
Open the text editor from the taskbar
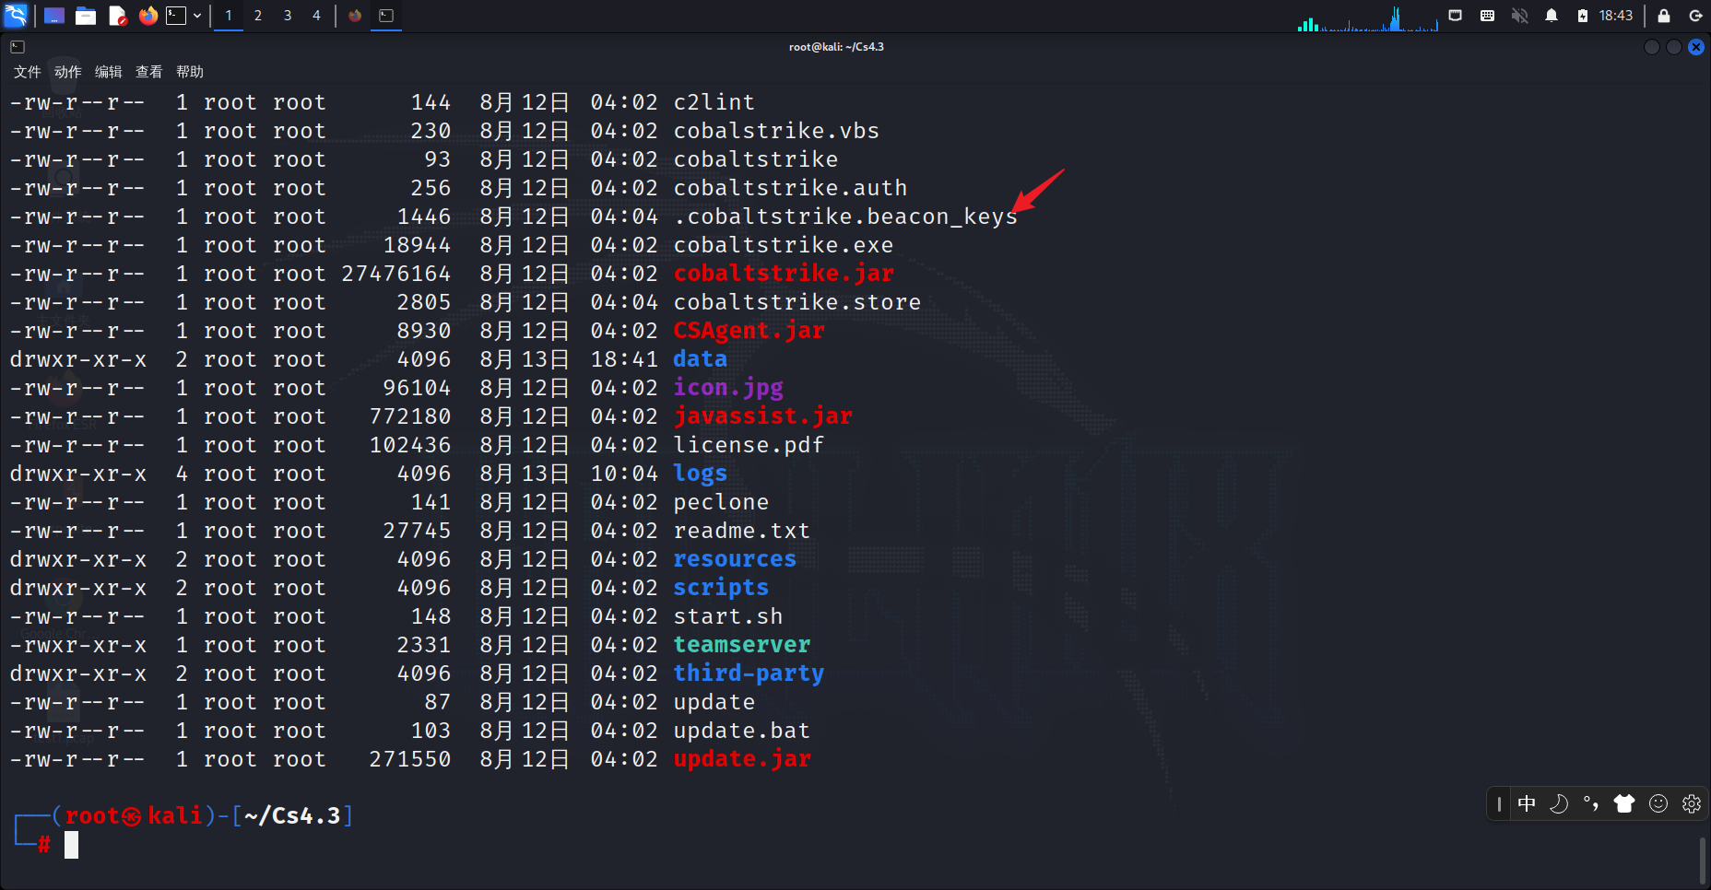click(117, 16)
